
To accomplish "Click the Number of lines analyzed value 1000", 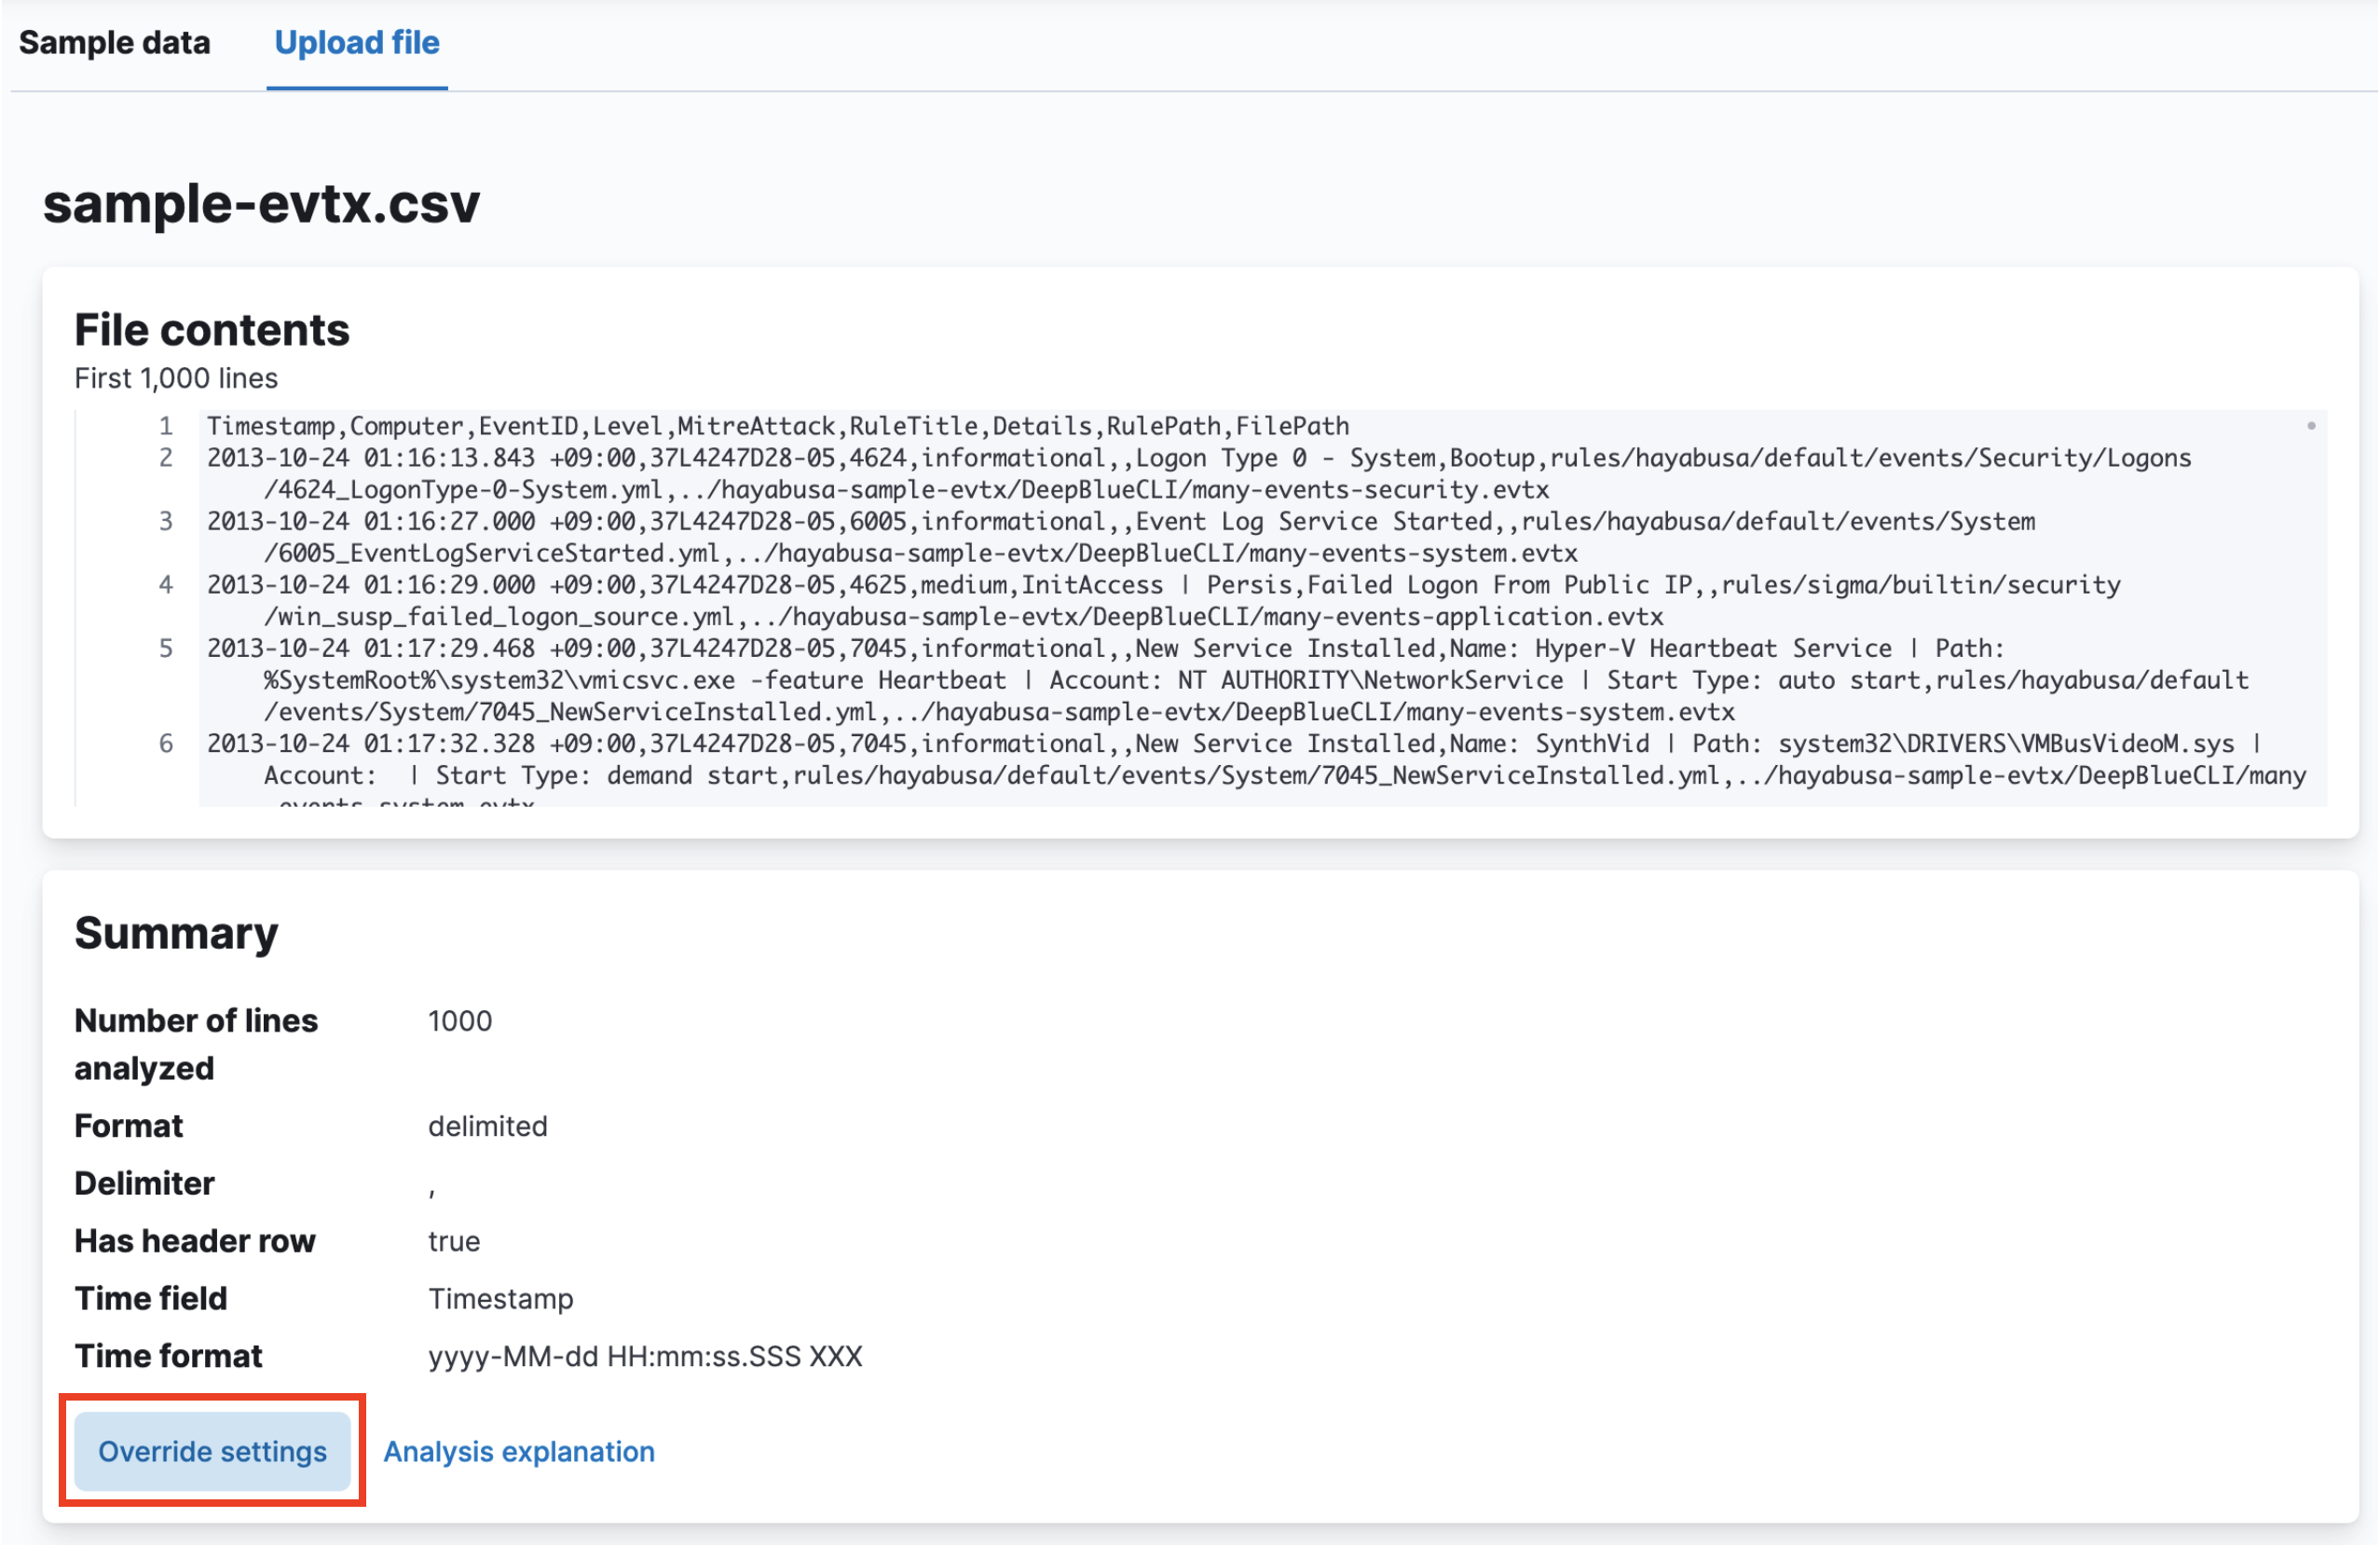I will coord(460,1021).
